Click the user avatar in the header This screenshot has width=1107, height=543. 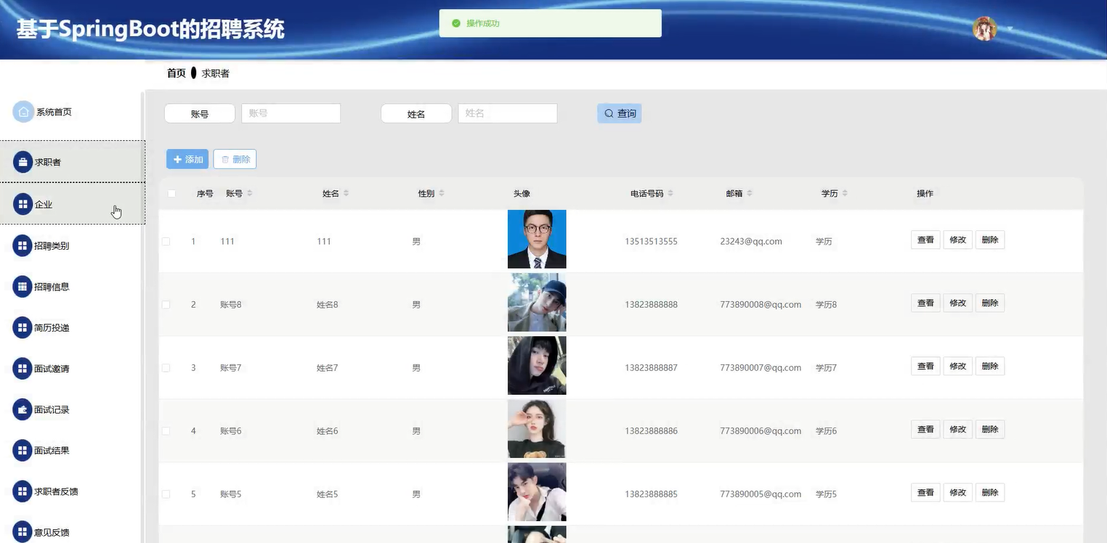coord(984,29)
